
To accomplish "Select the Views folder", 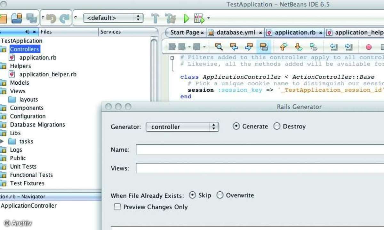I will (18, 91).
